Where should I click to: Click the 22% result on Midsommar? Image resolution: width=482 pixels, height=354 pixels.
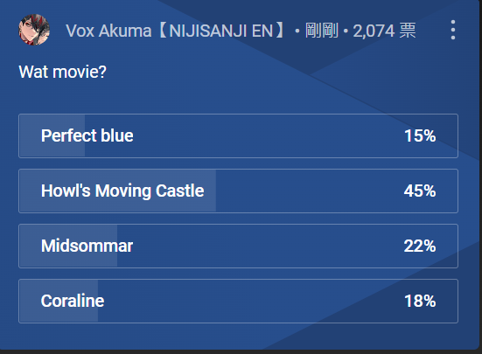click(x=420, y=246)
